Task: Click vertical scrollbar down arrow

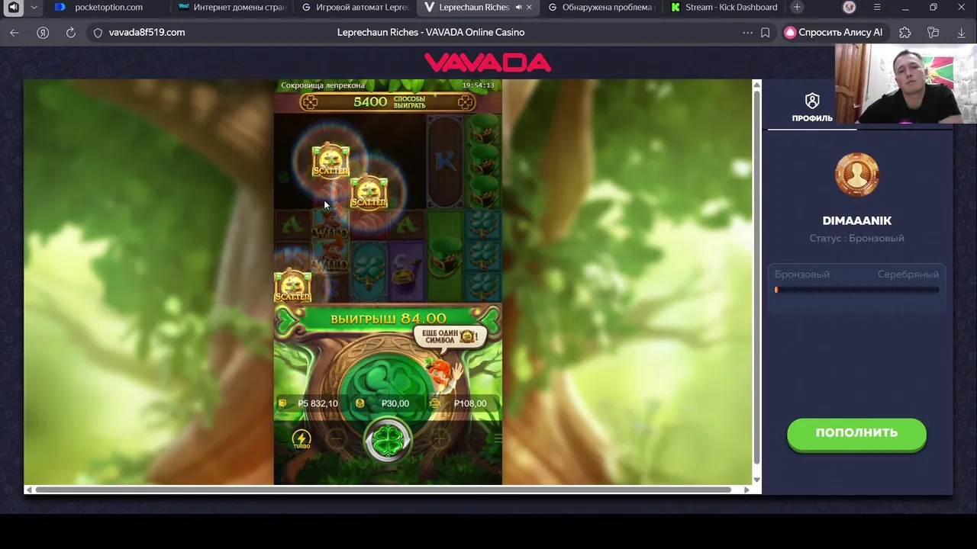Action: (757, 480)
